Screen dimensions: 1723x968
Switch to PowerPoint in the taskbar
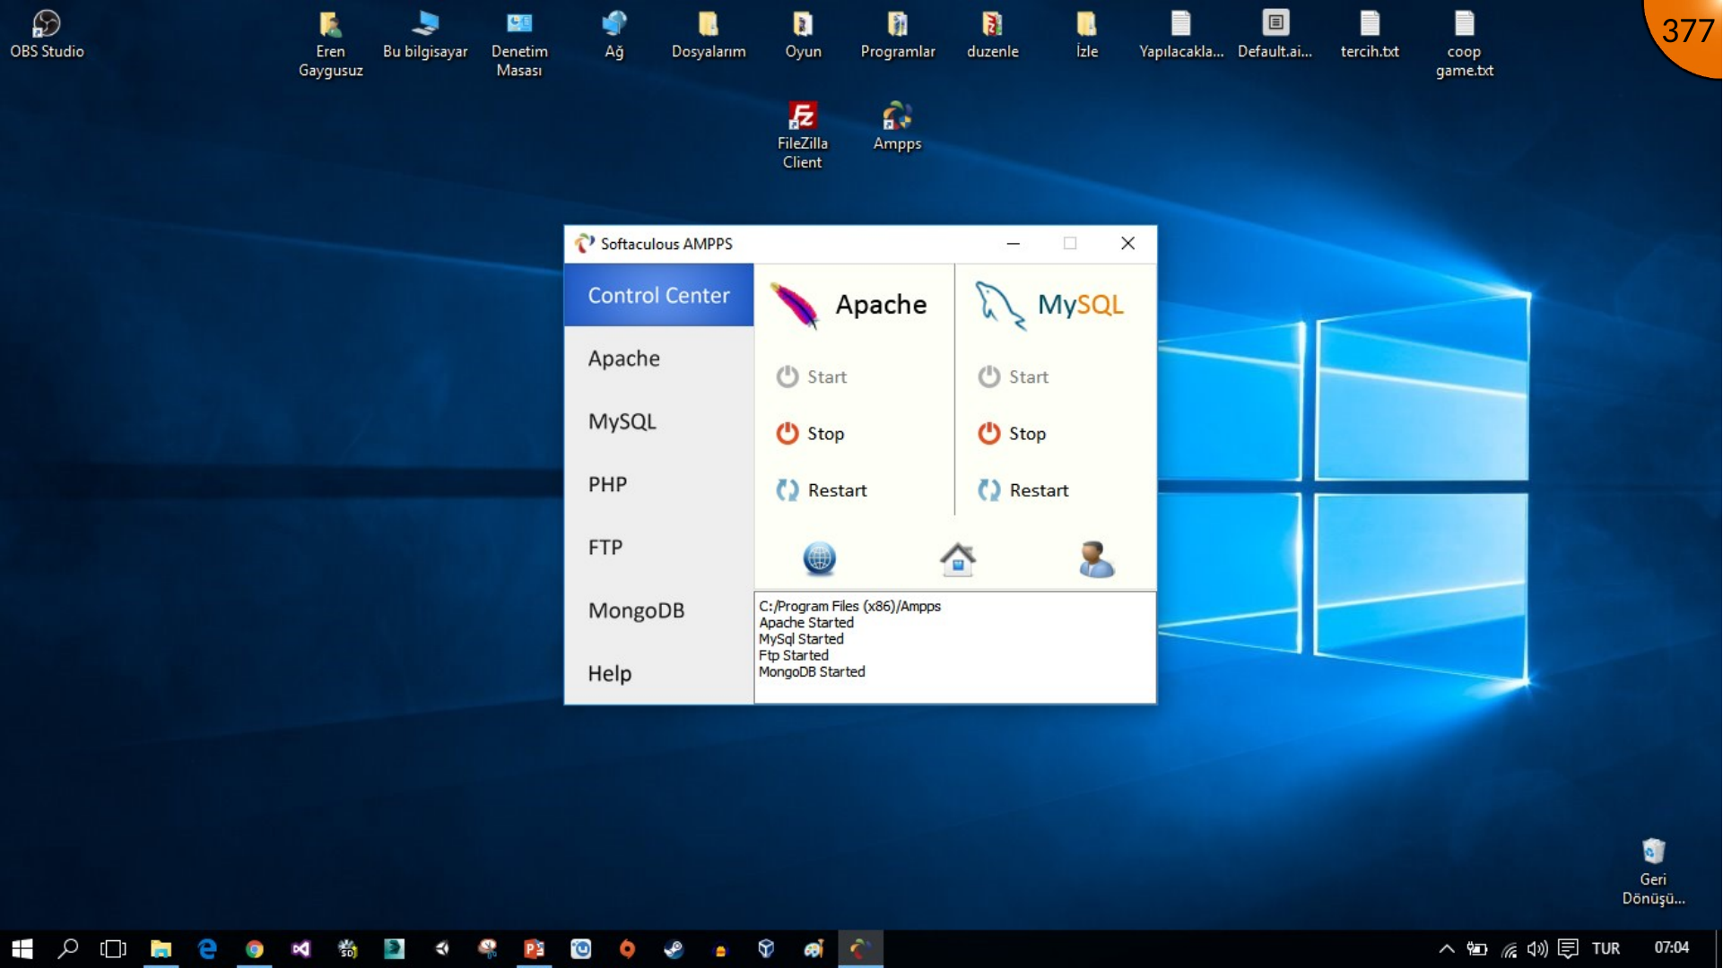coord(534,948)
